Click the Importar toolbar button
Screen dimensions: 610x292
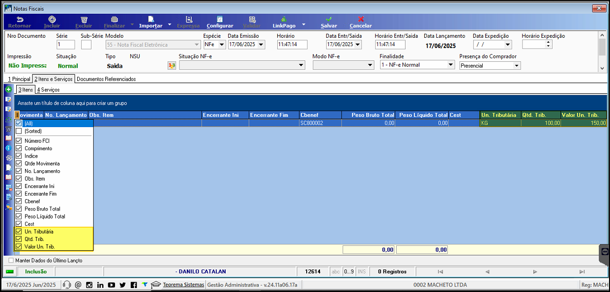pyautogui.click(x=150, y=22)
